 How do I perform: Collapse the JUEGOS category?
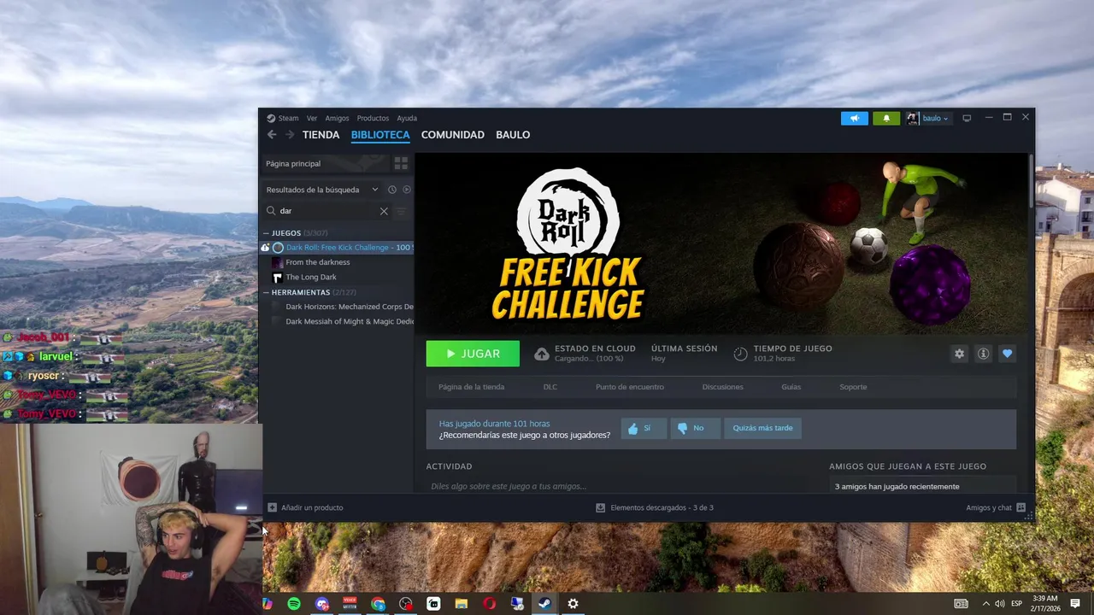(x=266, y=233)
